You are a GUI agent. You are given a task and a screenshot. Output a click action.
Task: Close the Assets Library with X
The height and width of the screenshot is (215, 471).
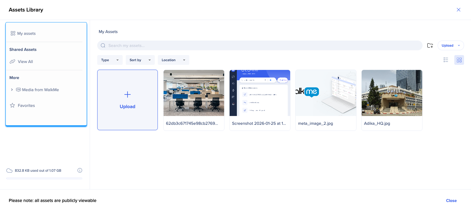click(x=458, y=10)
